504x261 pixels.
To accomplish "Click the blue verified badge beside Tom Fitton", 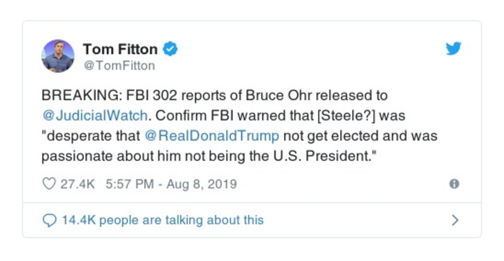I will (170, 49).
